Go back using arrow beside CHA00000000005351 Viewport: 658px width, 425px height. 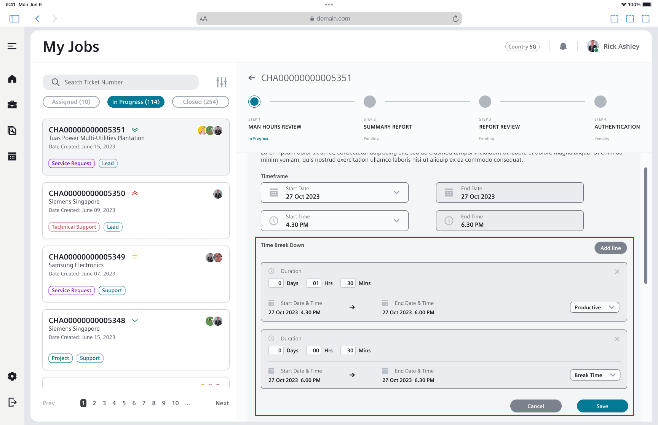(x=252, y=78)
